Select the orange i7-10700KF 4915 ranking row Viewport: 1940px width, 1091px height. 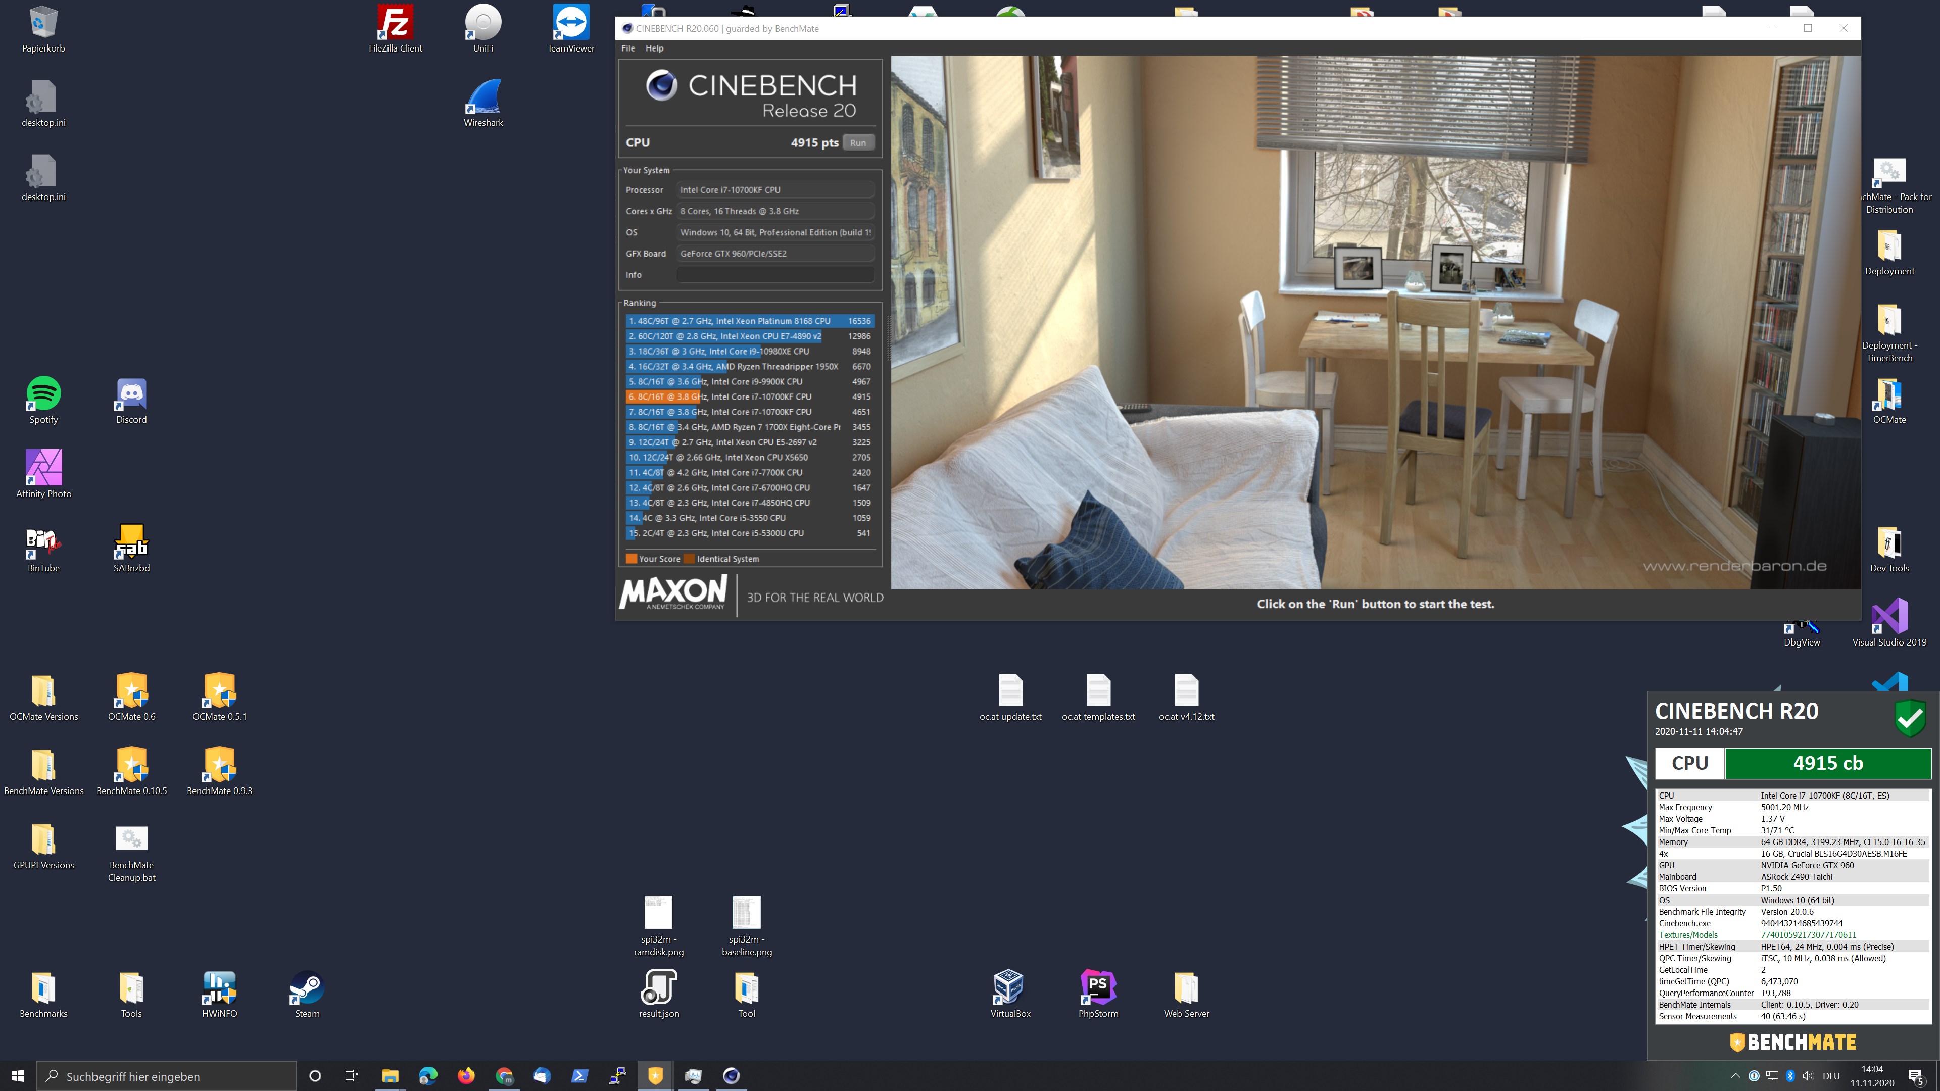point(749,397)
